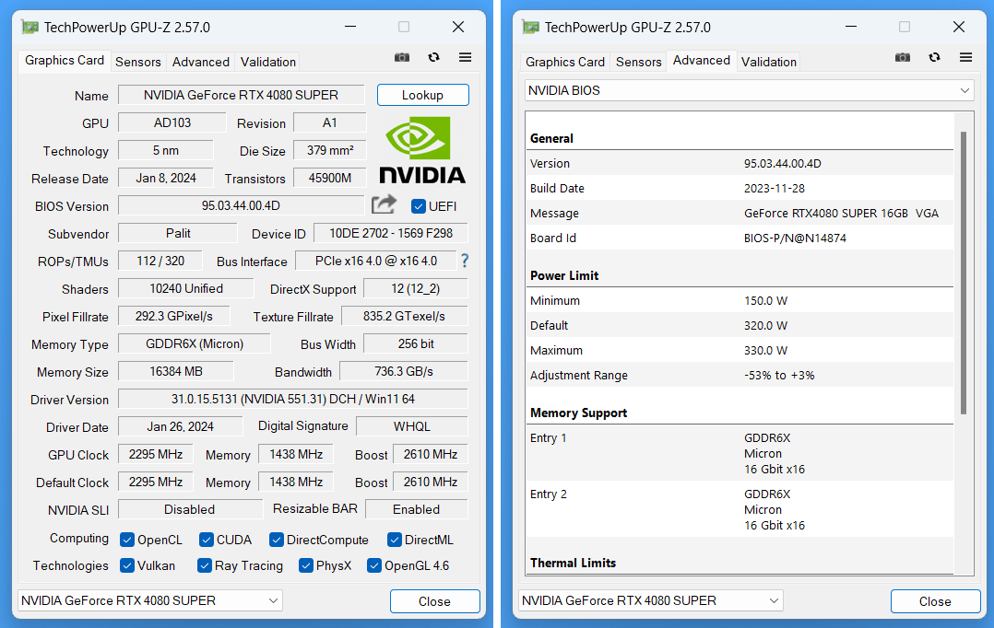Open the Sensors tab in the right window
The width and height of the screenshot is (994, 628).
point(639,62)
